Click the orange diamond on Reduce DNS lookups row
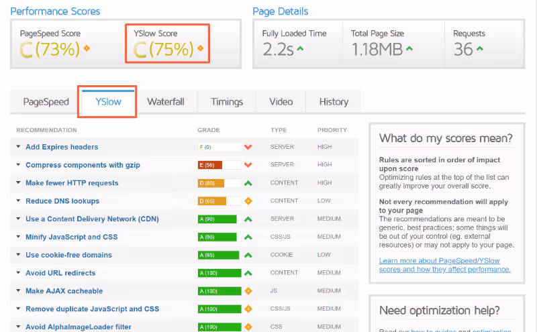Image resolution: width=537 pixels, height=332 pixels. point(248,201)
